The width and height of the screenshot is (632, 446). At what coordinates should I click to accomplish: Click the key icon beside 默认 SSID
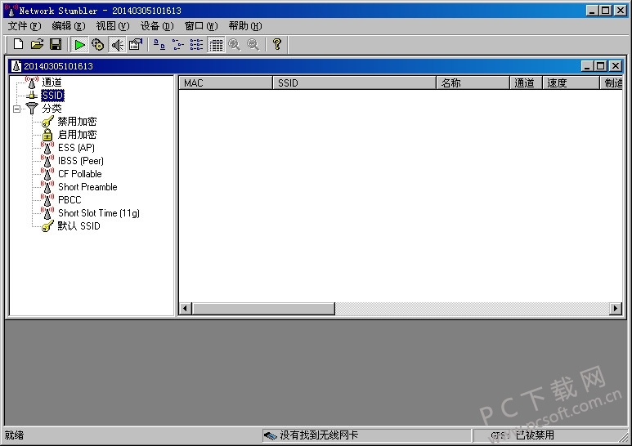47,226
